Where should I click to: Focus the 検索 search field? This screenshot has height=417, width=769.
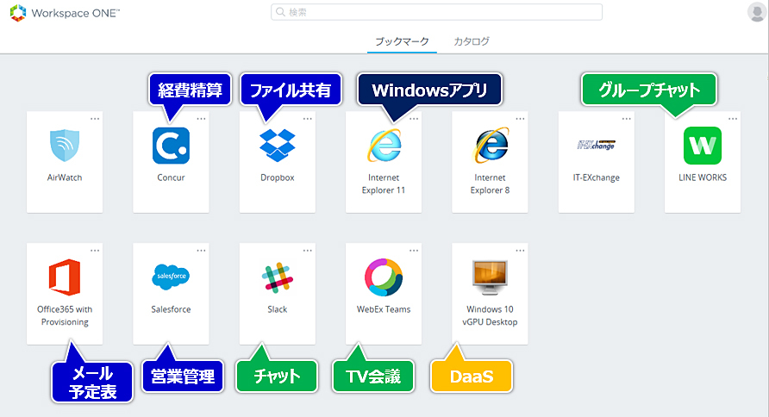tap(436, 12)
